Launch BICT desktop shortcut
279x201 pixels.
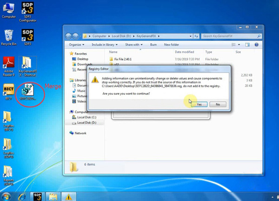8,92
